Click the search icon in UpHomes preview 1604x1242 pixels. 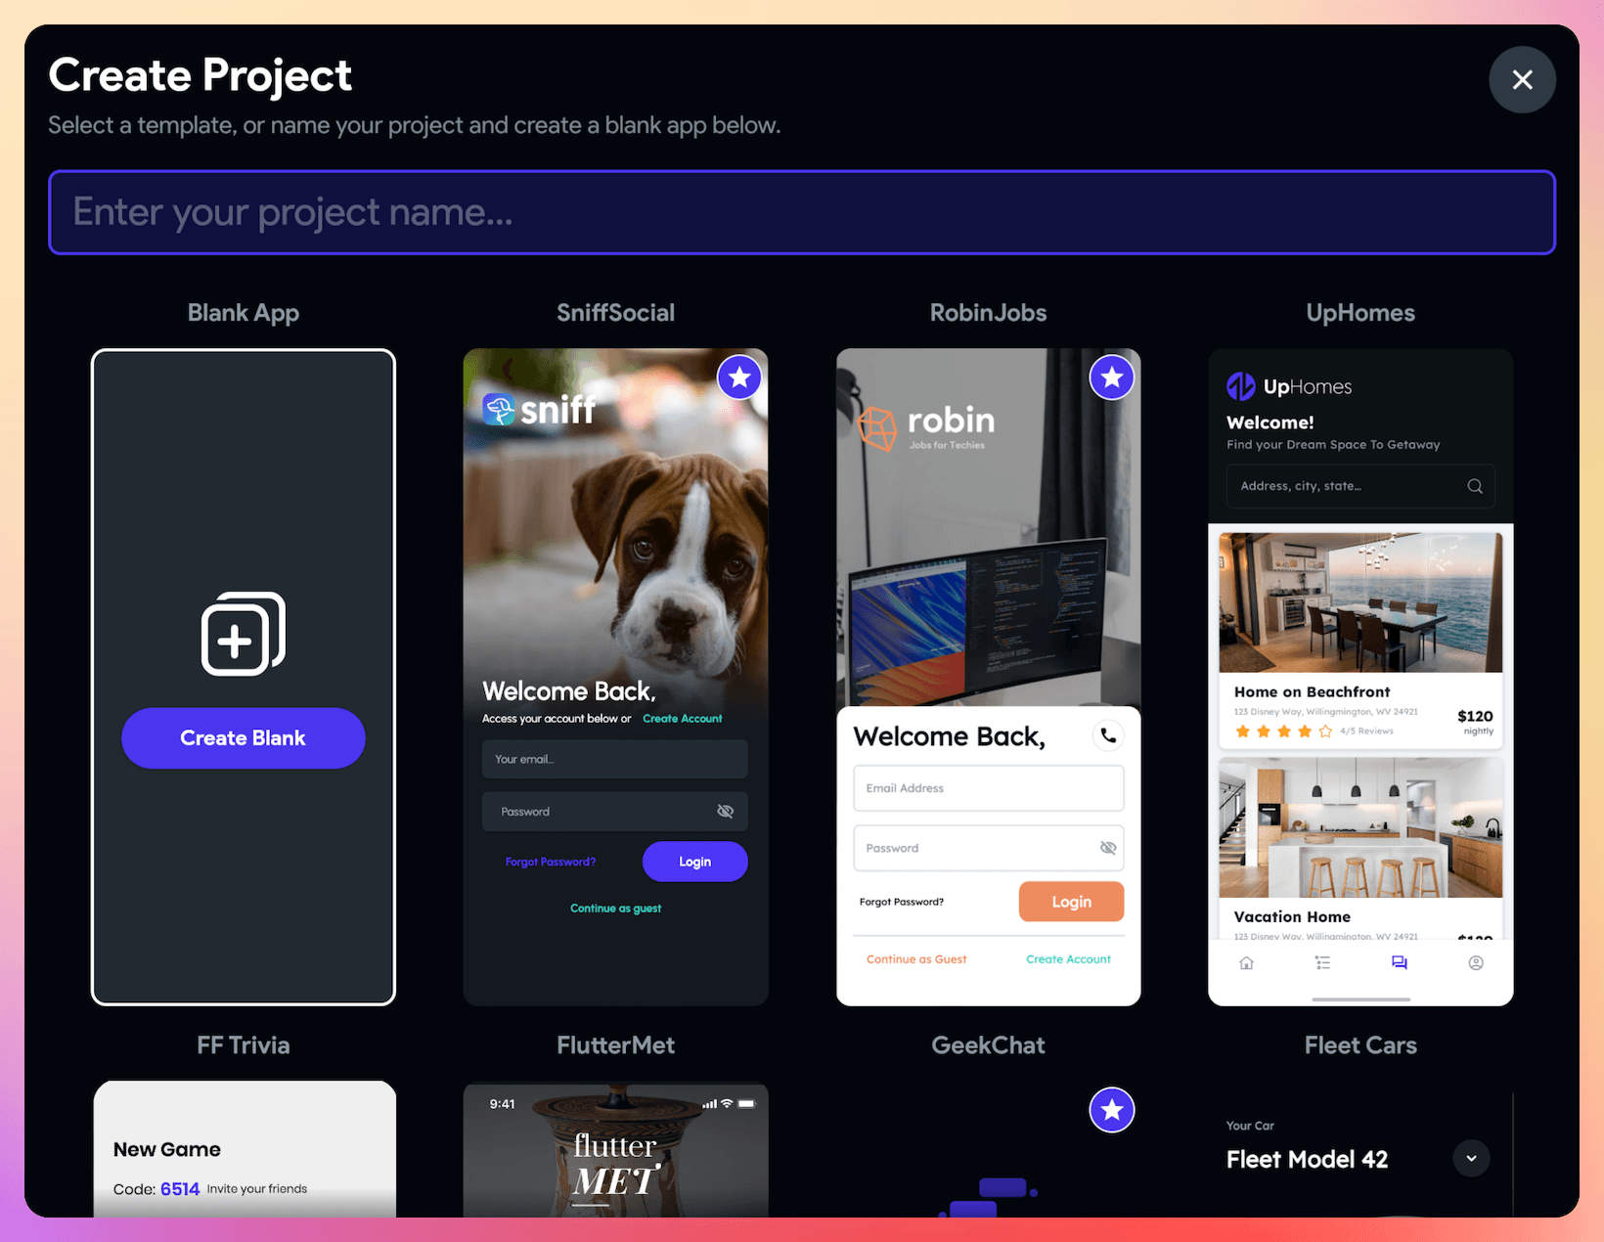(1475, 486)
